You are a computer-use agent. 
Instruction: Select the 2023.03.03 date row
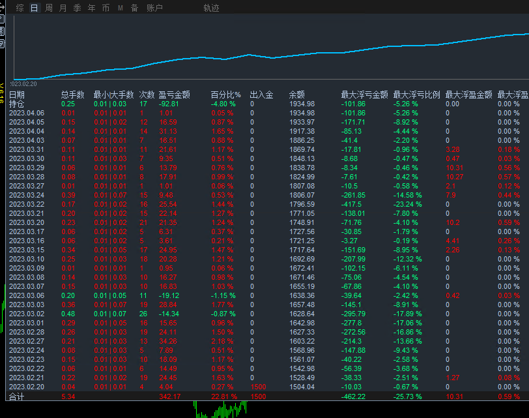(x=267, y=305)
